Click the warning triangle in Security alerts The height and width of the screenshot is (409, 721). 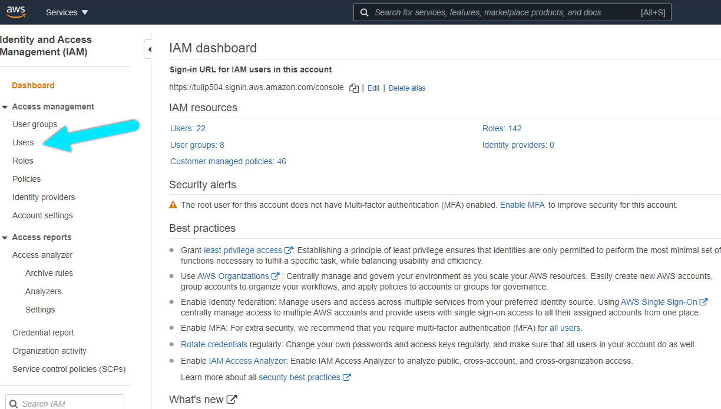pos(173,205)
